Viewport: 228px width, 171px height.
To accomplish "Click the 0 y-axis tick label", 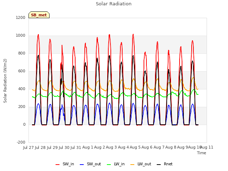I will coord(24,125).
